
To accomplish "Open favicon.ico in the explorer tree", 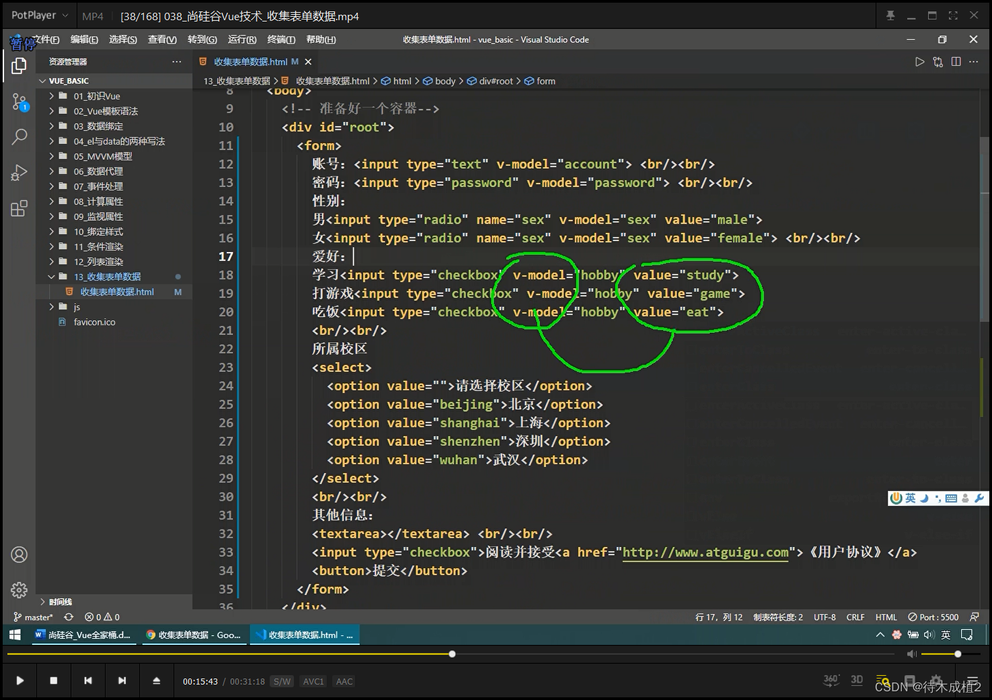I will tap(94, 322).
